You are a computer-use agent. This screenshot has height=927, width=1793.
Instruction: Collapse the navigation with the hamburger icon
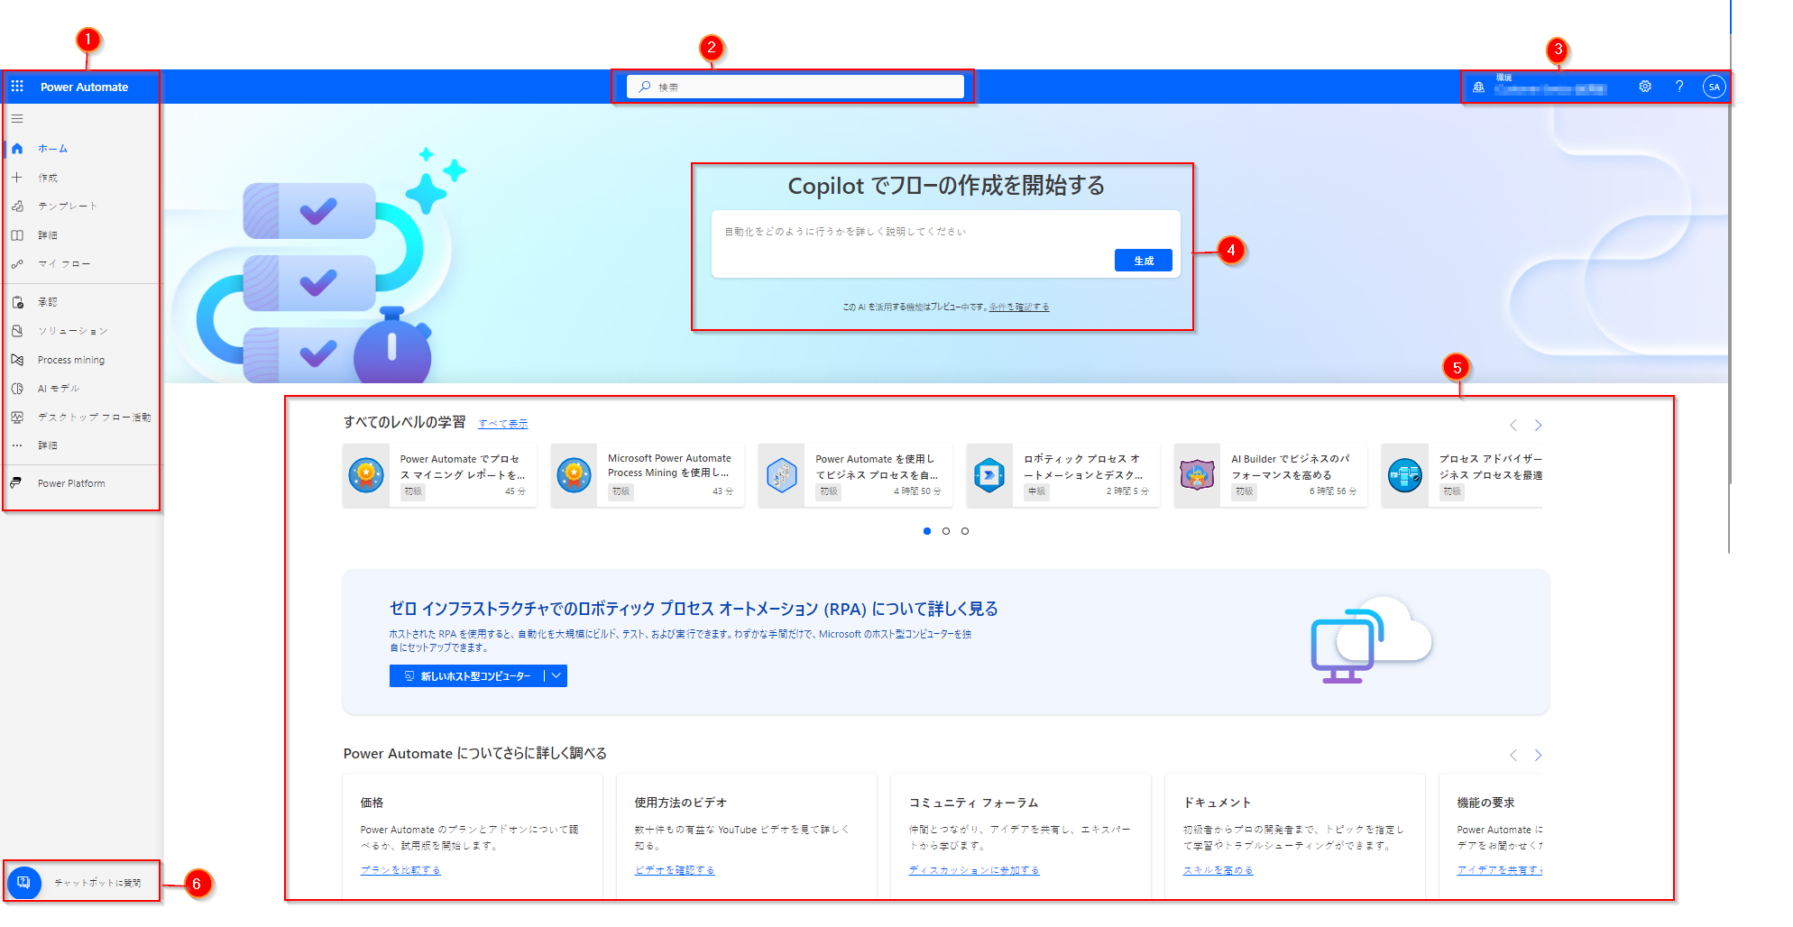(17, 119)
